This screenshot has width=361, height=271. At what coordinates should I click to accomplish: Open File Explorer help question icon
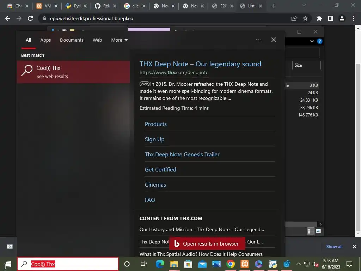(319, 41)
